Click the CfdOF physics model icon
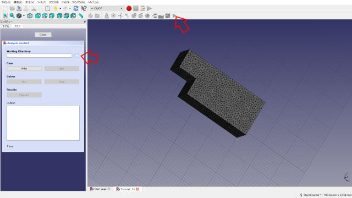 coord(113,16)
